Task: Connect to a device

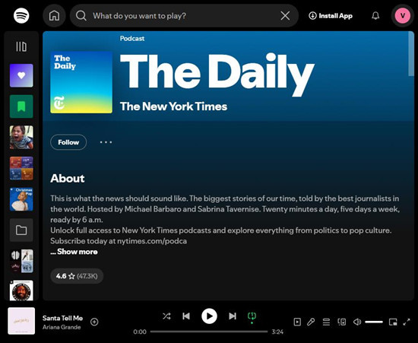Action: (x=342, y=322)
